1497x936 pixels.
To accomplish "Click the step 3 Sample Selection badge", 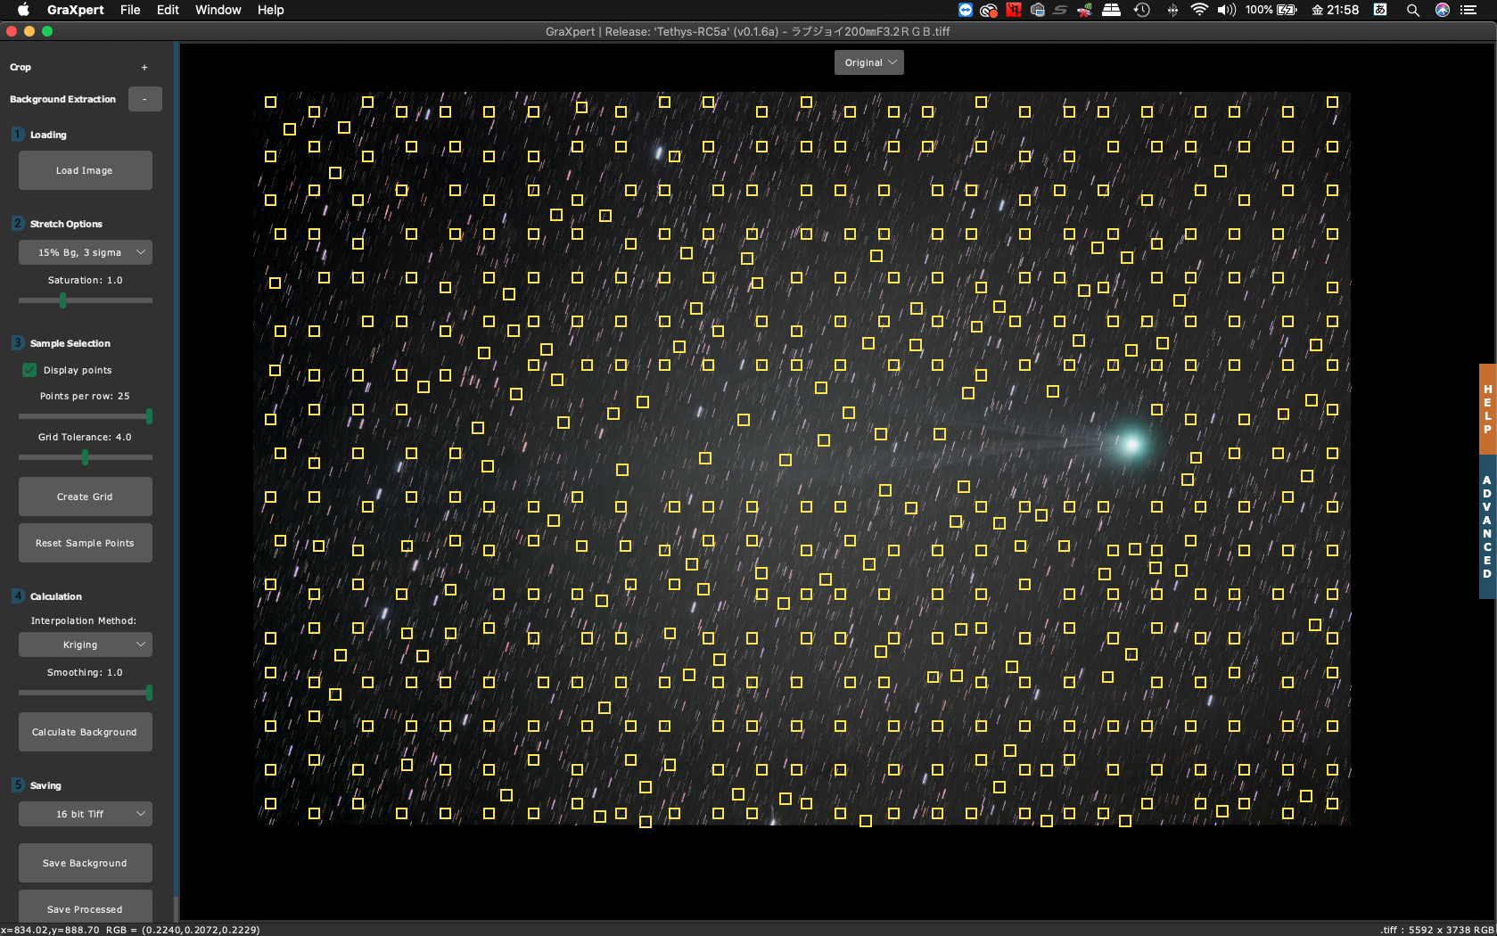I will (x=18, y=343).
